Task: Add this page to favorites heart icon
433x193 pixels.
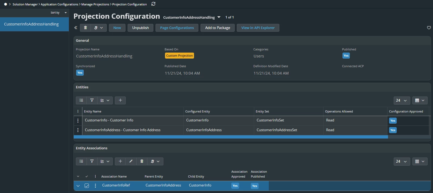Action: (x=429, y=28)
